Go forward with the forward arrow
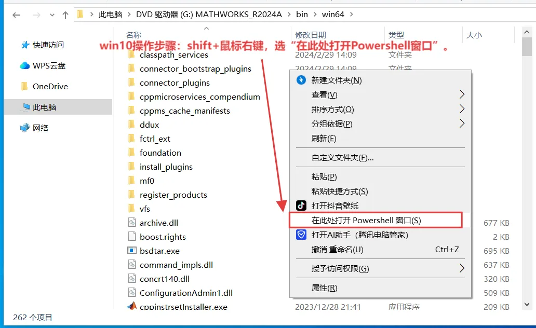 tap(36, 15)
